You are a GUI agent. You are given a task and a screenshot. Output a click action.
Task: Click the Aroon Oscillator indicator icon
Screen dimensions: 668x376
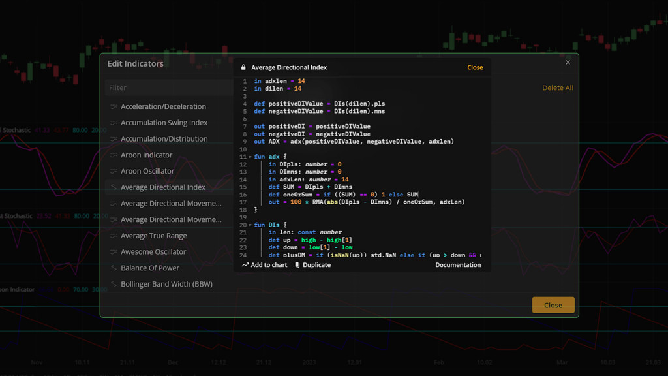click(x=114, y=171)
